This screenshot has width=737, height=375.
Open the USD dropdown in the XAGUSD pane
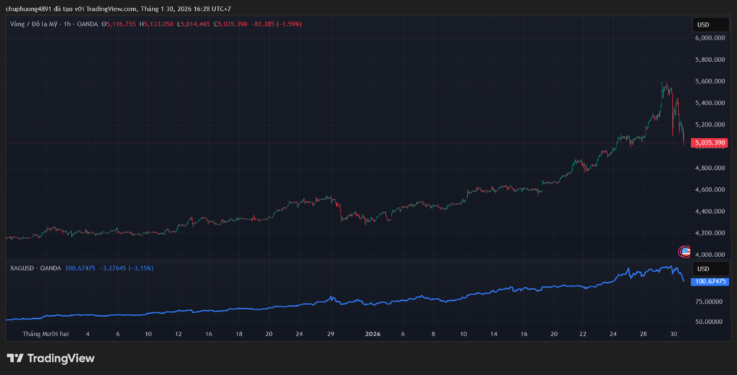[703, 269]
